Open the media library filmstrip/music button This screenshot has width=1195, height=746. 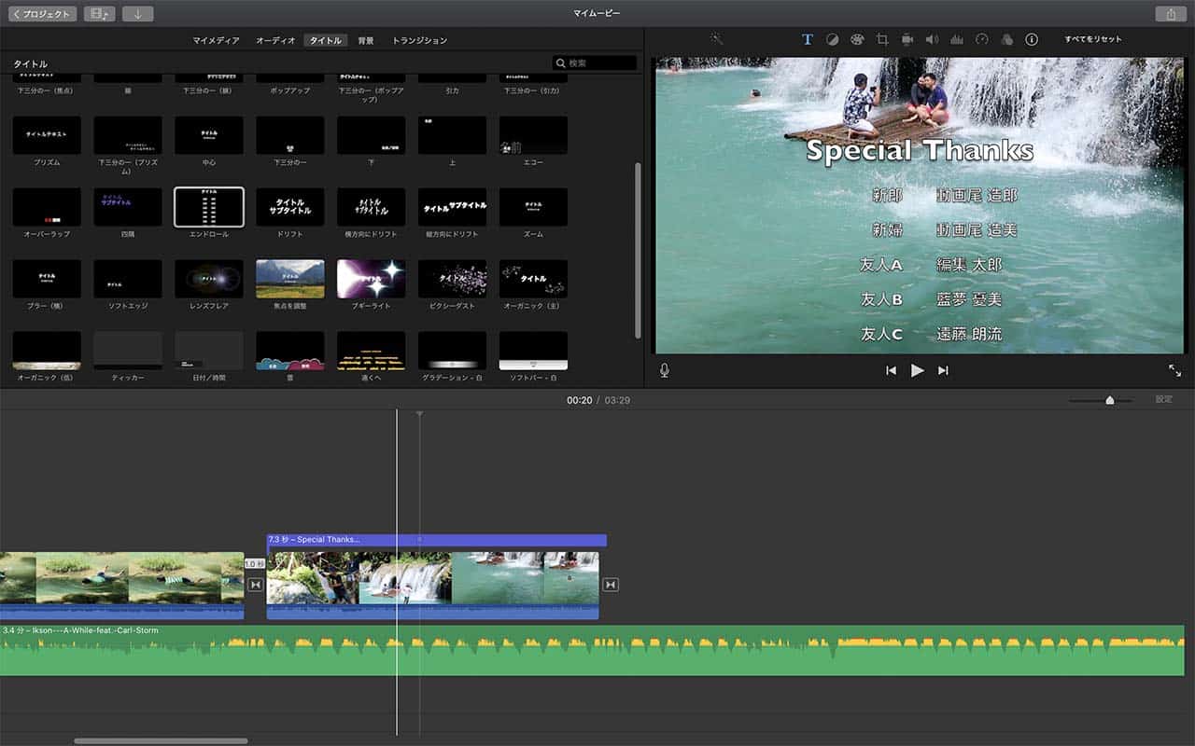(x=99, y=14)
